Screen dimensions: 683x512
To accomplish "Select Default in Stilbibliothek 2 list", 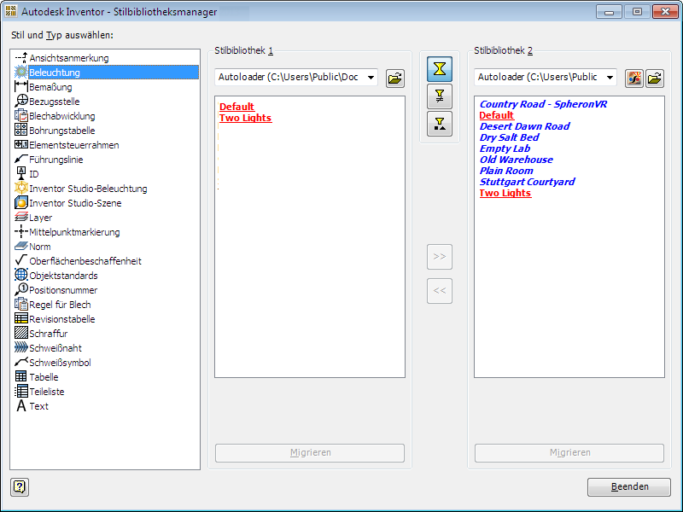I will click(x=497, y=115).
